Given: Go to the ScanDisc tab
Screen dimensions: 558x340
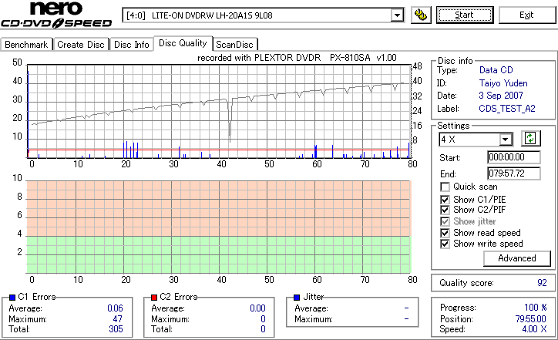Looking at the screenshot, I should 235,45.
